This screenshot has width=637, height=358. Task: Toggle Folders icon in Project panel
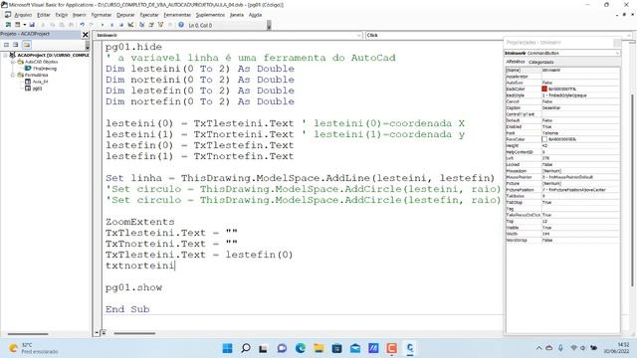pos(27,45)
